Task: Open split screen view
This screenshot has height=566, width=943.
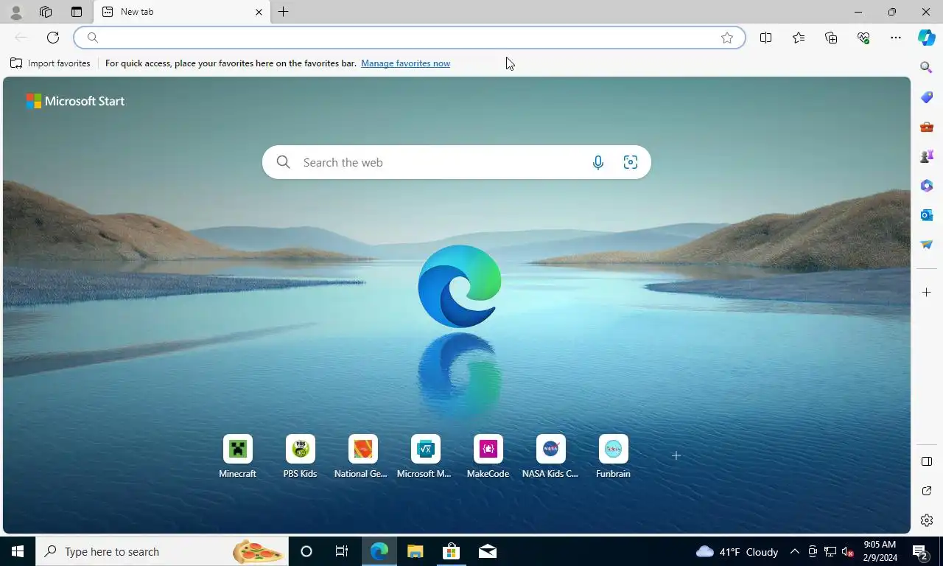Action: [765, 38]
